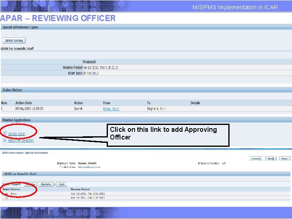Click the Update Action link
This screenshot has height=219, width=292.
click(17, 134)
